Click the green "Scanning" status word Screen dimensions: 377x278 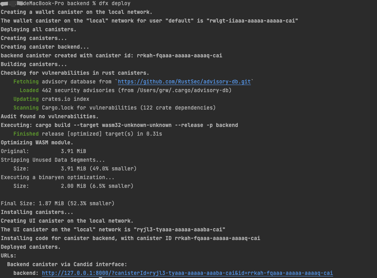click(x=26, y=108)
